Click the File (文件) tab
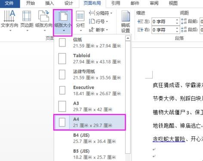This screenshot has height=161, width=203. pos(9,3)
